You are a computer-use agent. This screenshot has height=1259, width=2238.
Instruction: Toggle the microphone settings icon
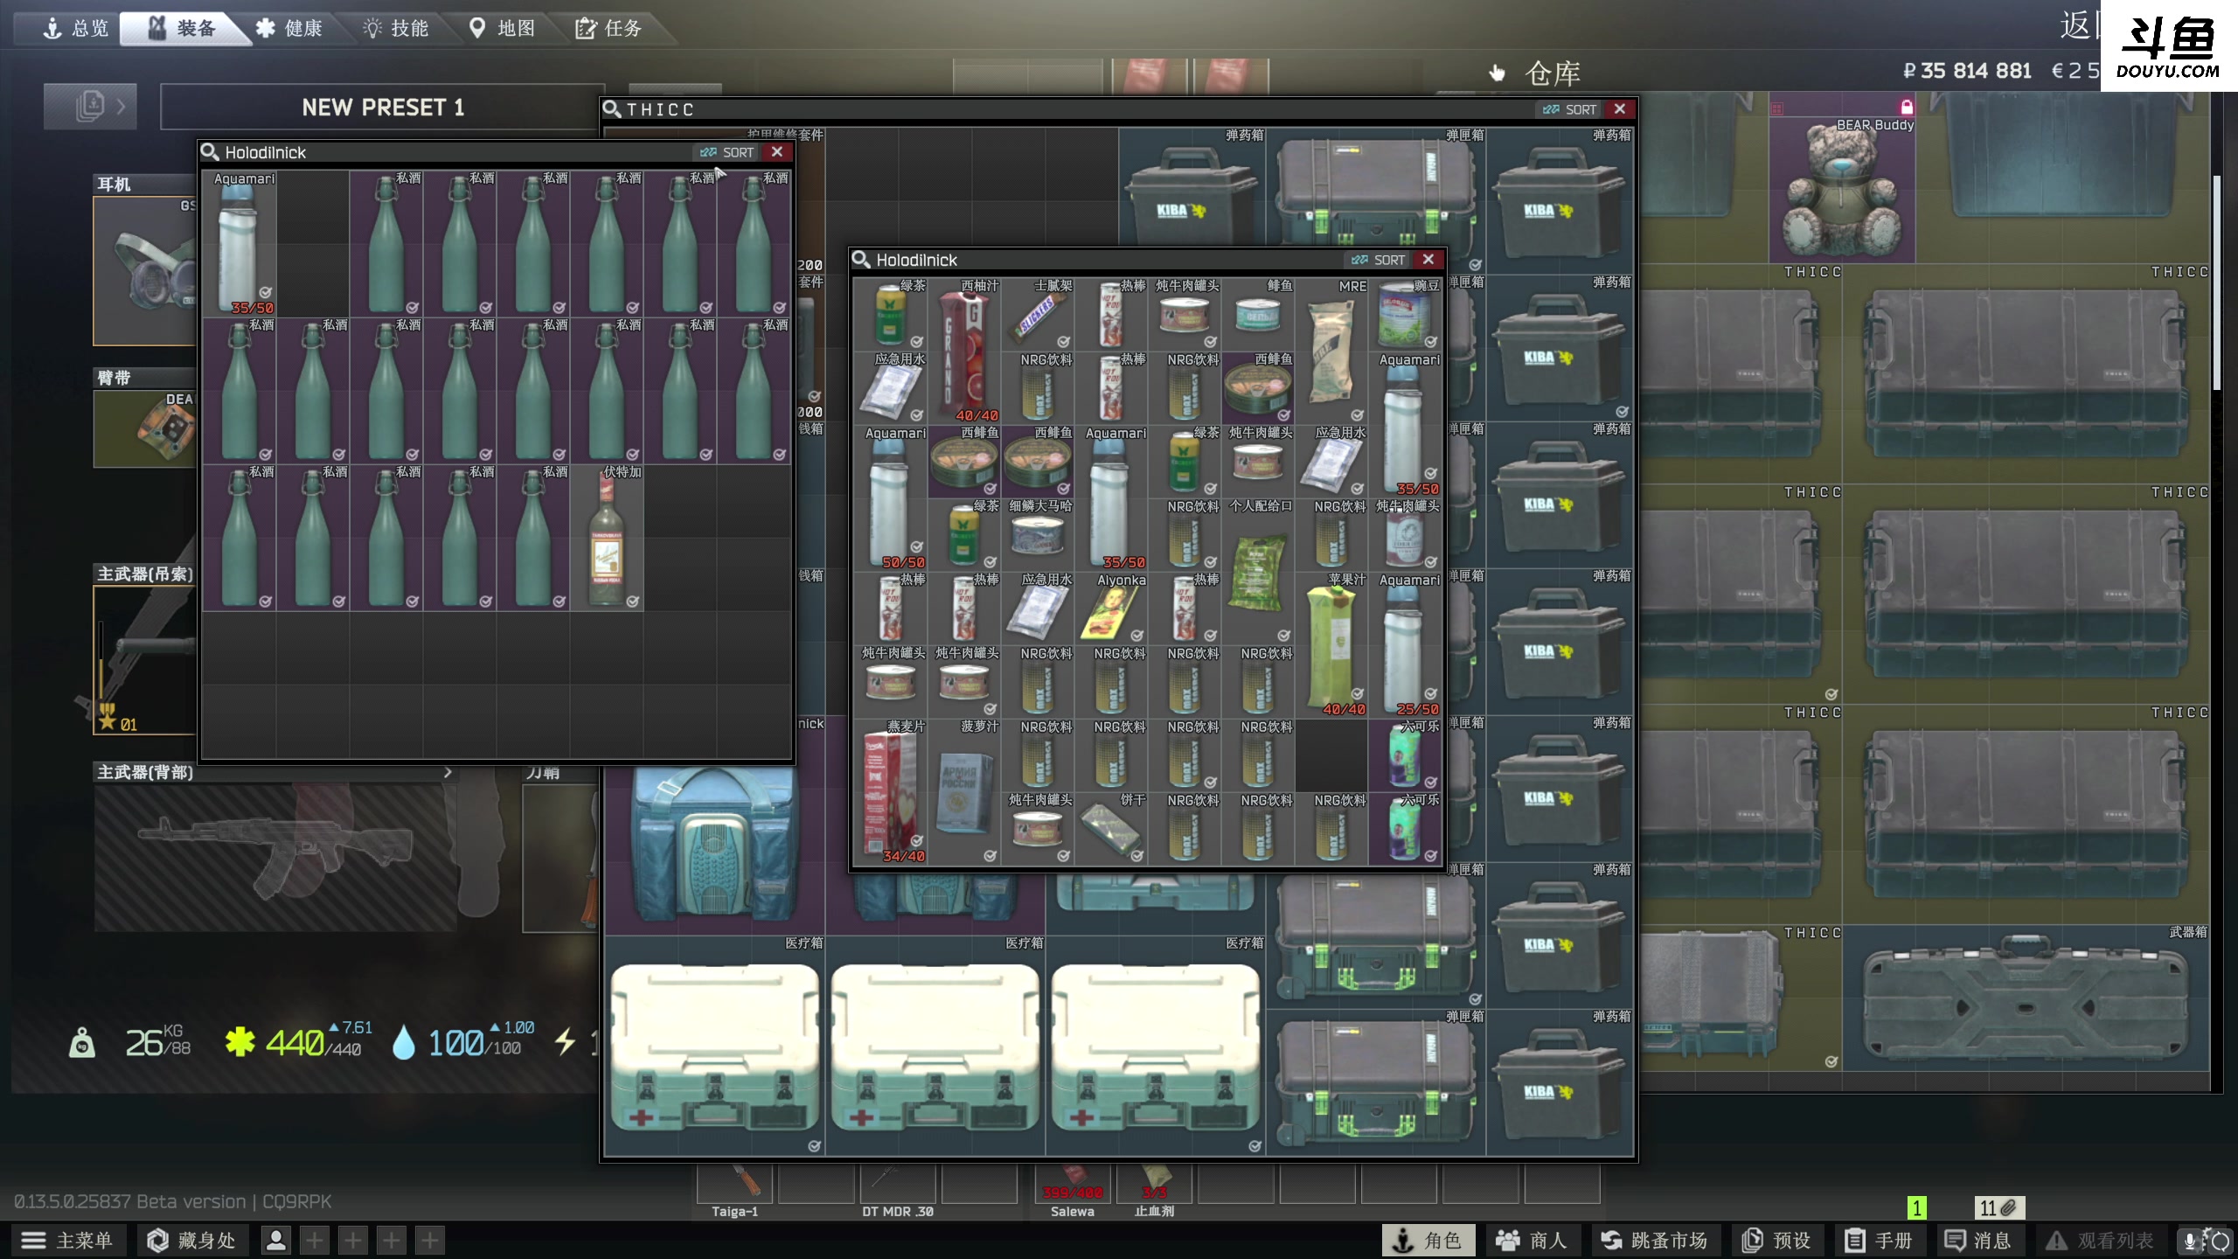2190,1241
